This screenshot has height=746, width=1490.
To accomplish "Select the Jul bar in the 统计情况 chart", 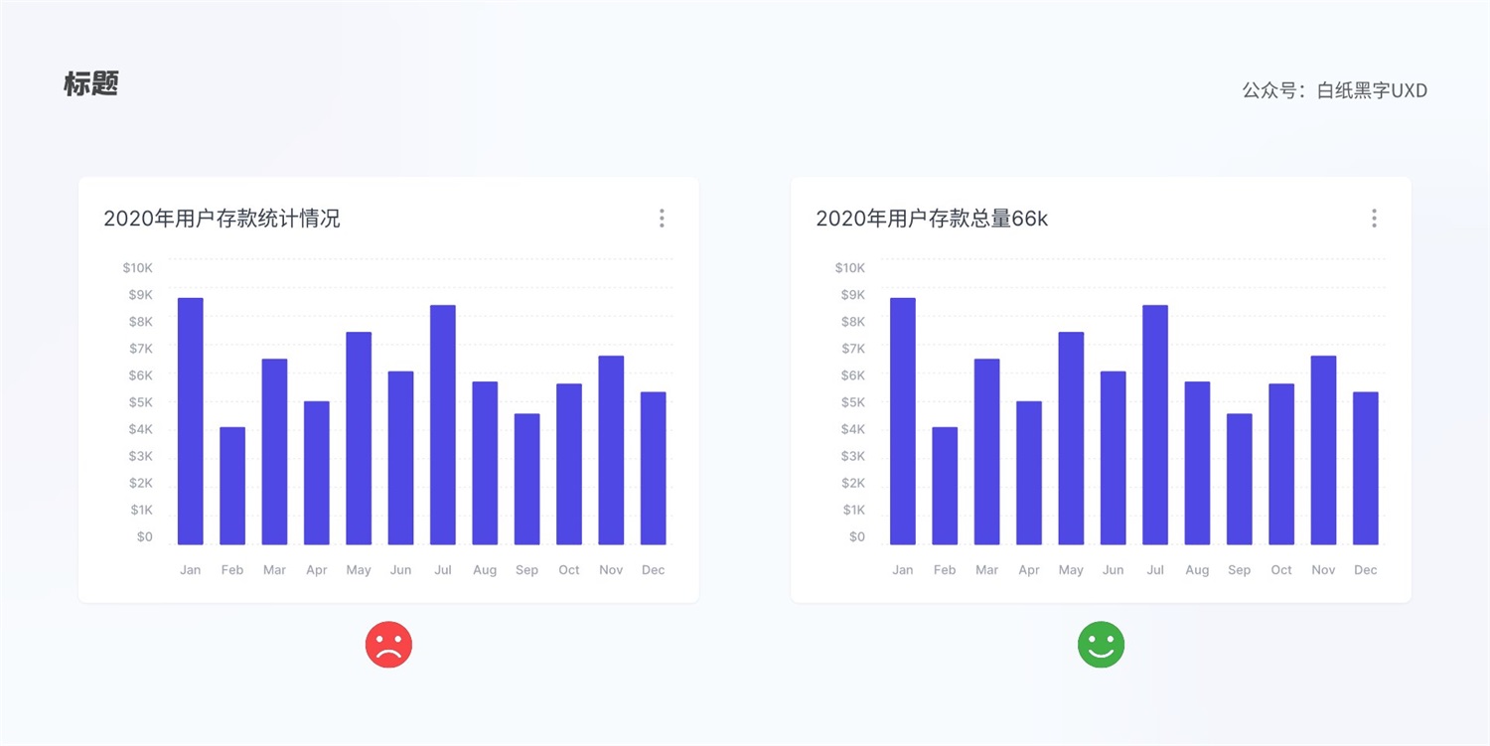I will pyautogui.click(x=443, y=425).
